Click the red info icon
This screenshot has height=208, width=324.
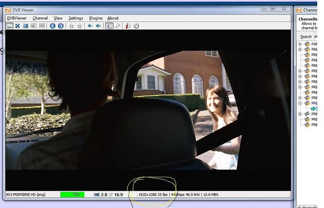tap(128, 26)
